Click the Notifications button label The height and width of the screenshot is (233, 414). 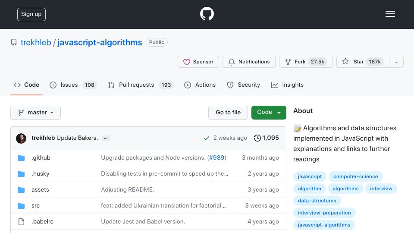(254, 62)
